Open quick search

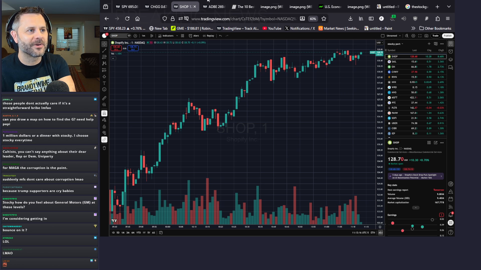(407, 36)
